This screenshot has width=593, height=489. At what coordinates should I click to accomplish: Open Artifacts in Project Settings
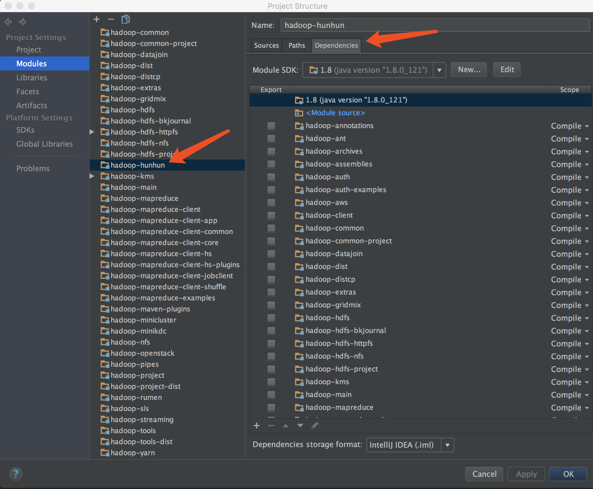32,105
